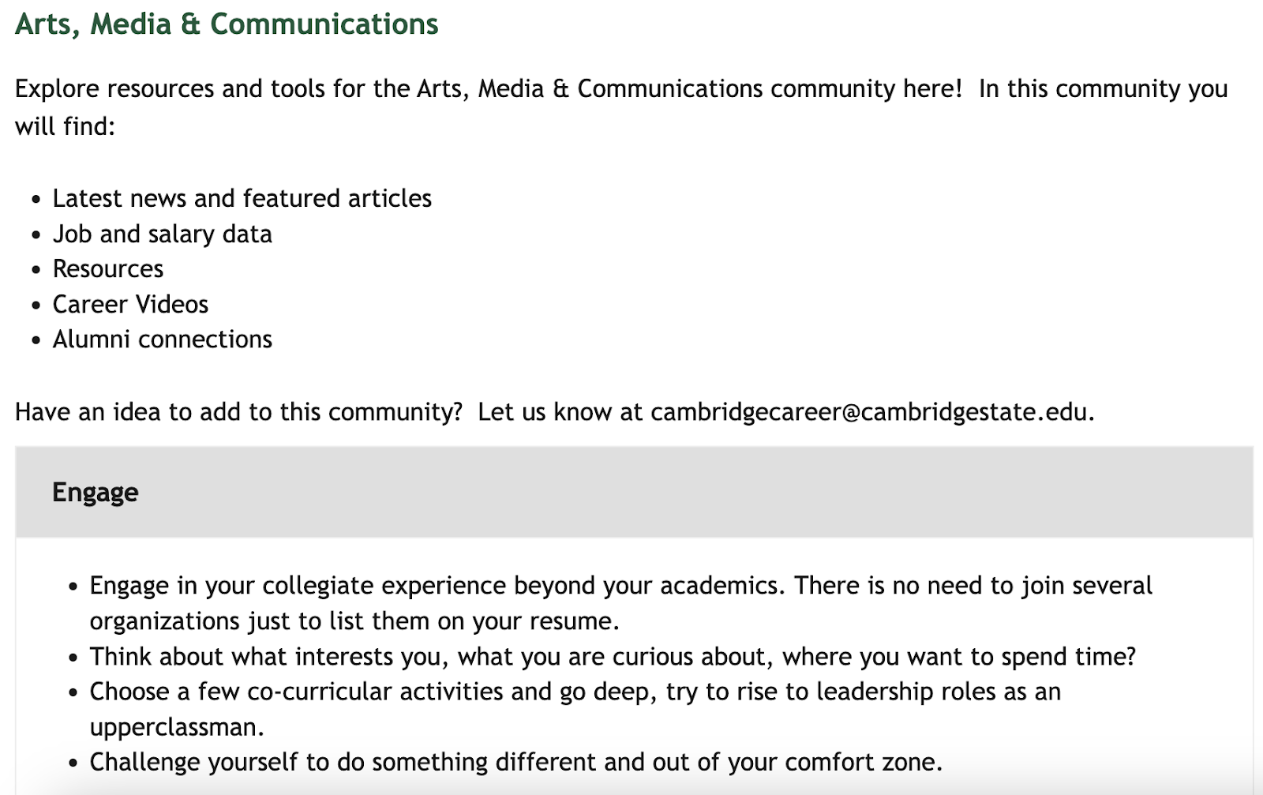Click the bullet dot beside Resources

36,270
